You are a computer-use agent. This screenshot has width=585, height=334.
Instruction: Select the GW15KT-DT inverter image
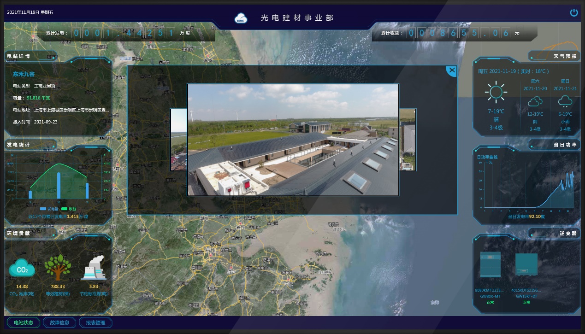pos(526,265)
